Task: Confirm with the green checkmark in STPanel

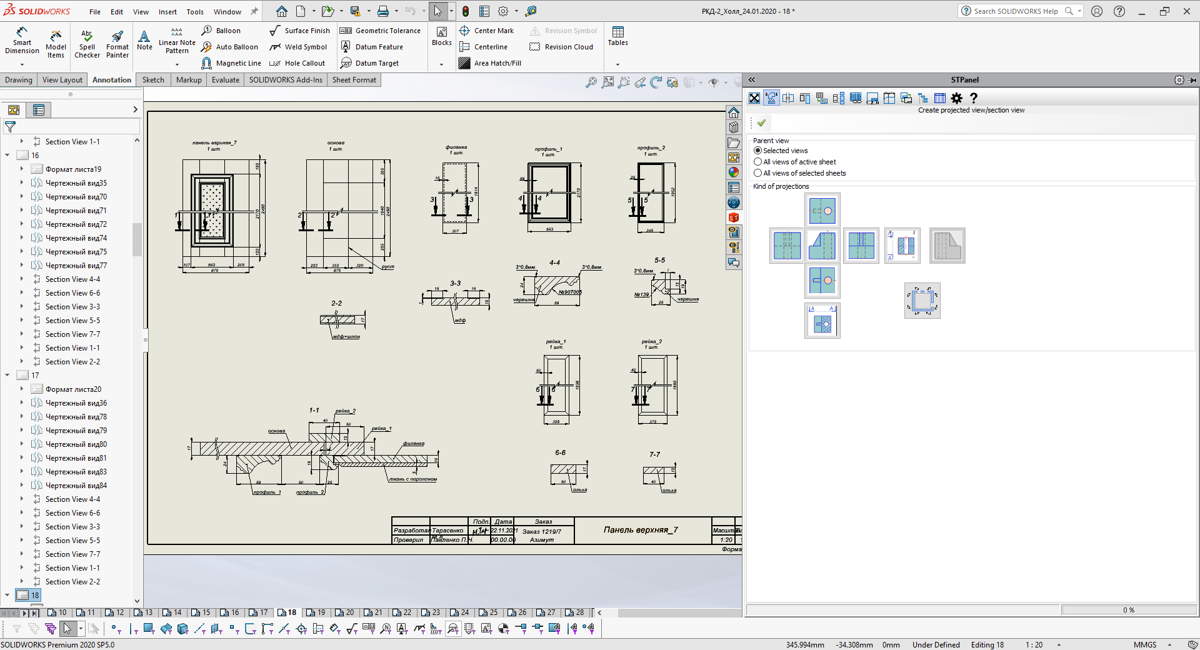Action: (761, 123)
